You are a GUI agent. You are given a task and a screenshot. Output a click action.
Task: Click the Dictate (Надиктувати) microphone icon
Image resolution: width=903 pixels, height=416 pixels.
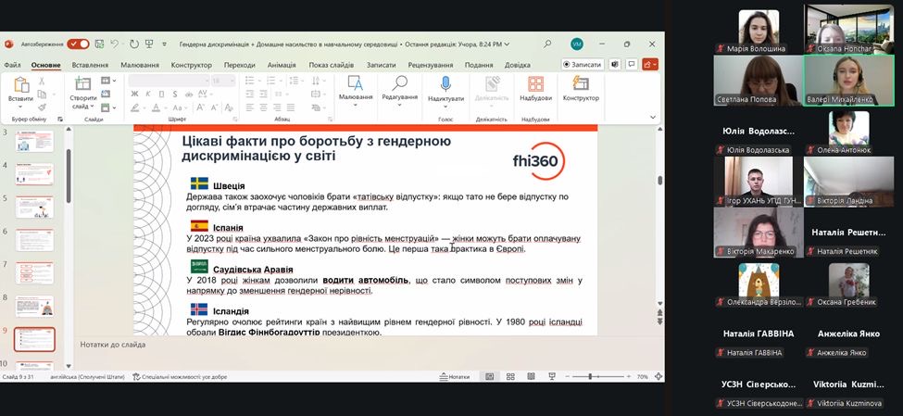[445, 84]
